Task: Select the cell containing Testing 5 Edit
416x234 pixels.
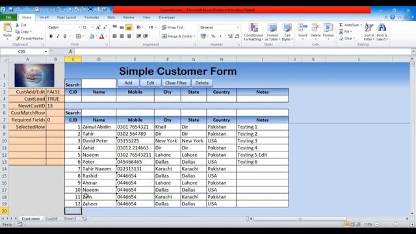Action: click(x=263, y=155)
